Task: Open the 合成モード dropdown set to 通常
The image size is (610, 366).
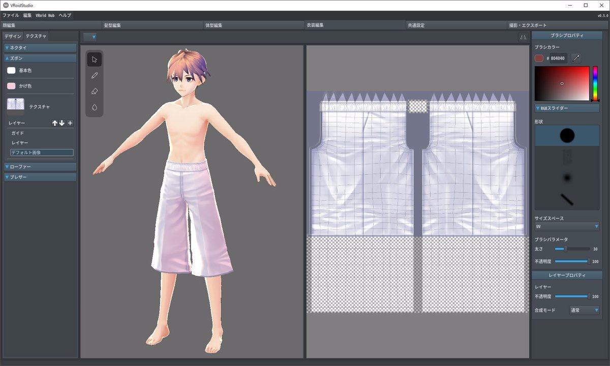Action: click(x=584, y=310)
